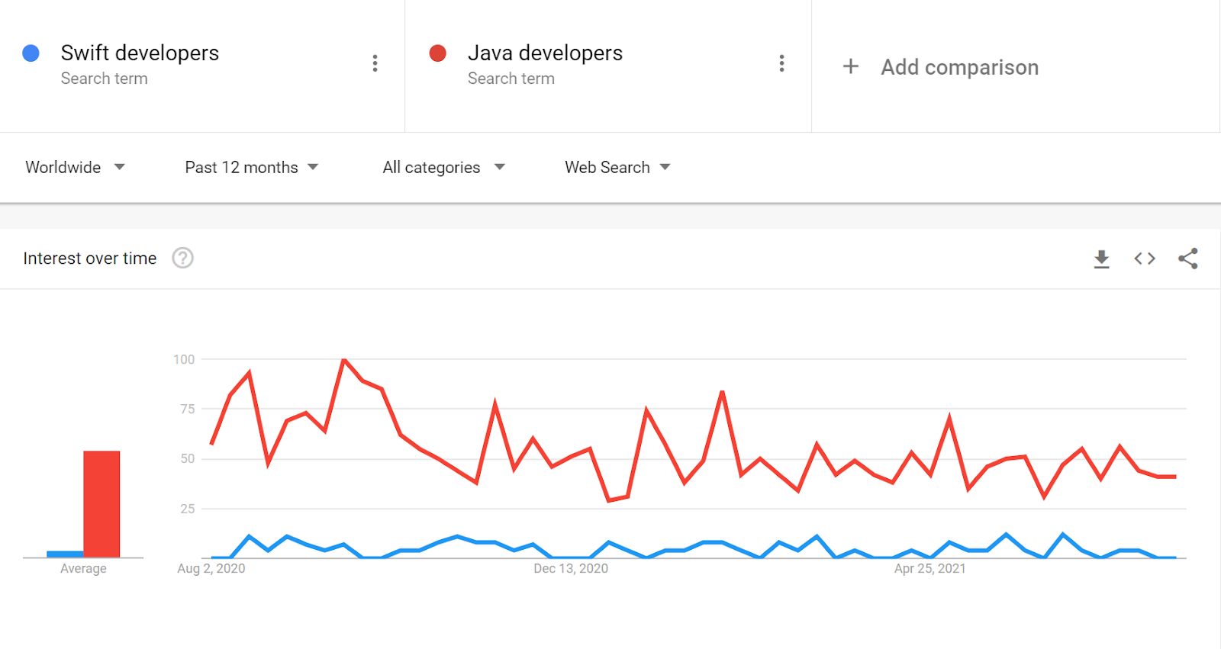Click the Aug 2, 2020 axis label
The height and width of the screenshot is (649, 1221).
click(x=211, y=568)
